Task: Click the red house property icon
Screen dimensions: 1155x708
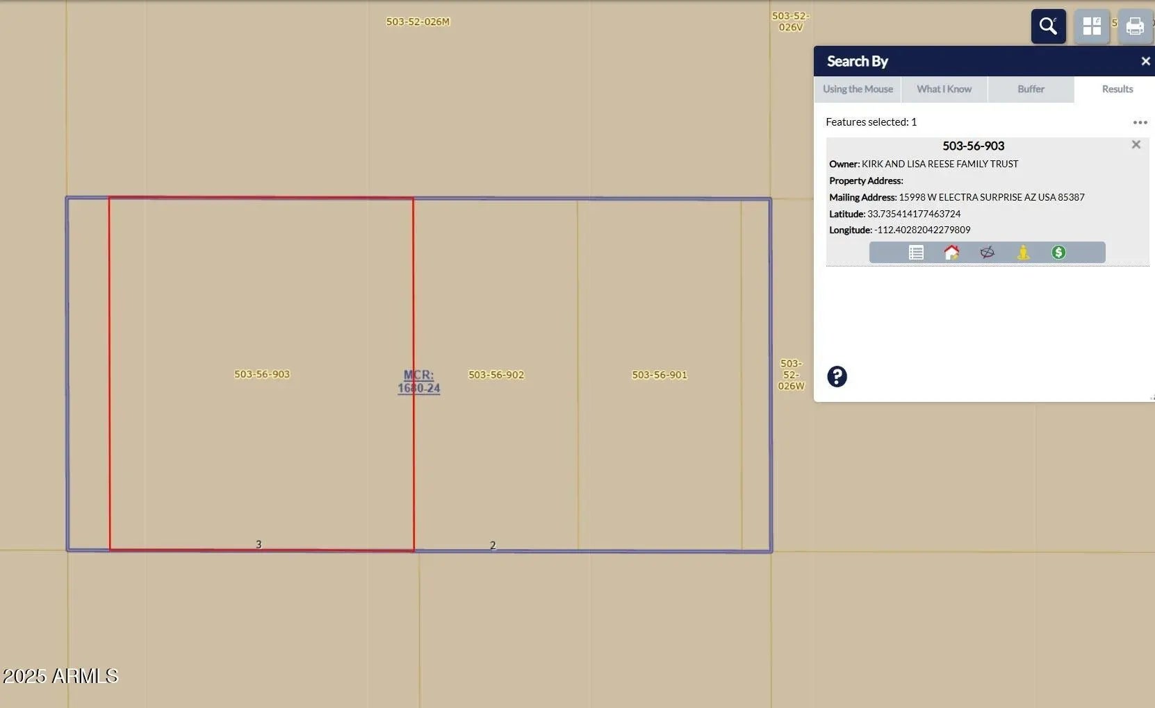Action: tap(951, 253)
